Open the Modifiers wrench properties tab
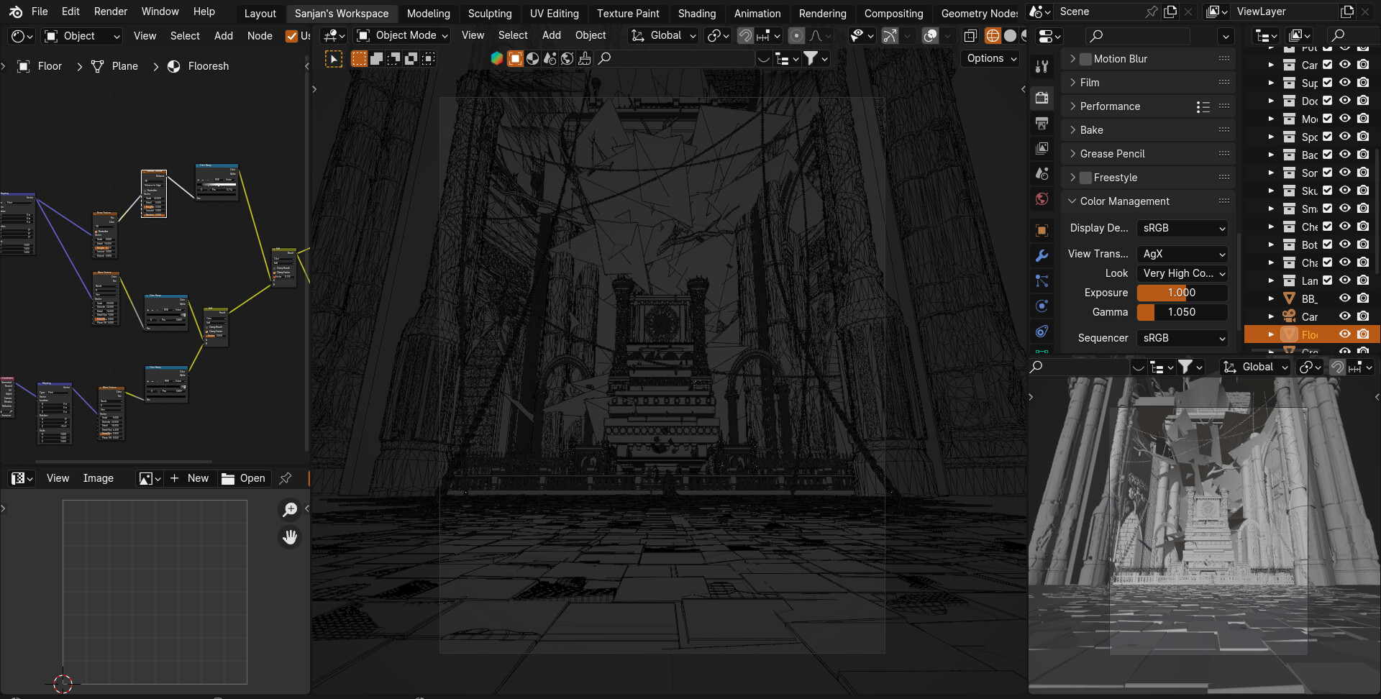Image resolution: width=1381 pixels, height=699 pixels. tap(1042, 256)
